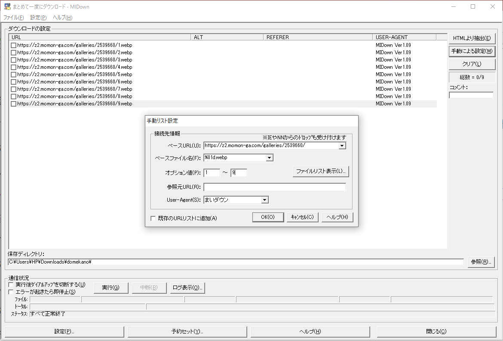The width and height of the screenshot is (503, 341).
Task: Tick checkbox for 9.webp URL row
Action: click(13, 104)
